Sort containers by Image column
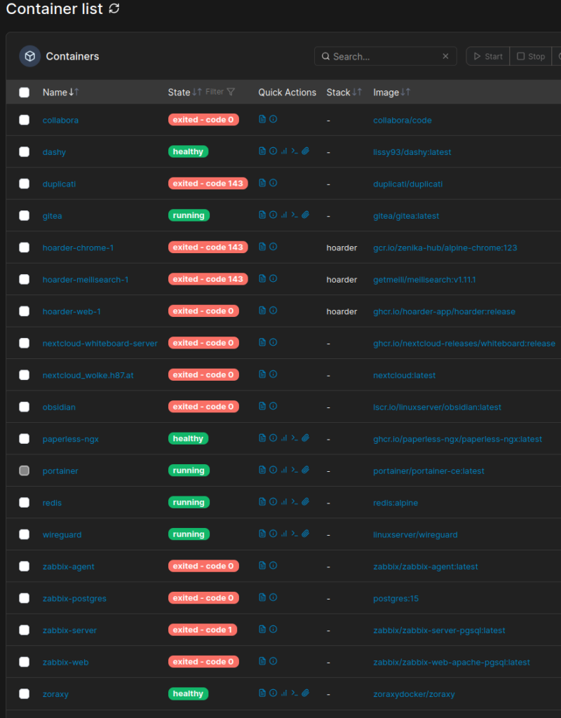This screenshot has width=561, height=718. (x=391, y=93)
